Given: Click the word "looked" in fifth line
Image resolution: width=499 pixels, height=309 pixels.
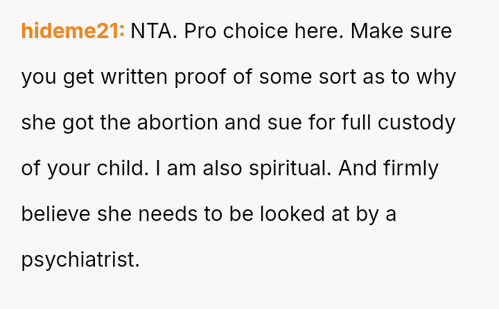Looking at the screenshot, I should coord(292,214).
